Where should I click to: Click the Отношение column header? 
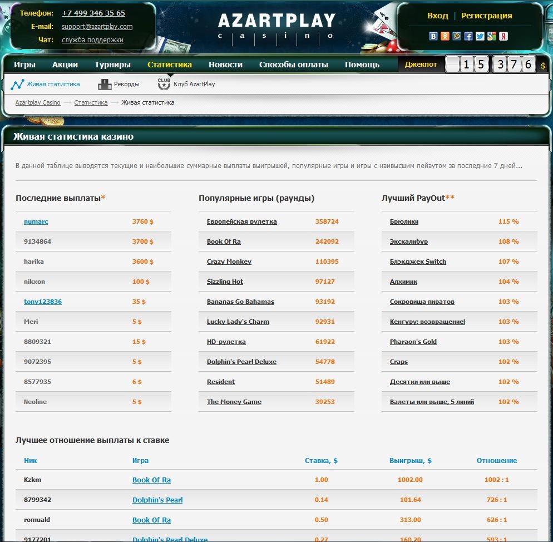click(497, 461)
